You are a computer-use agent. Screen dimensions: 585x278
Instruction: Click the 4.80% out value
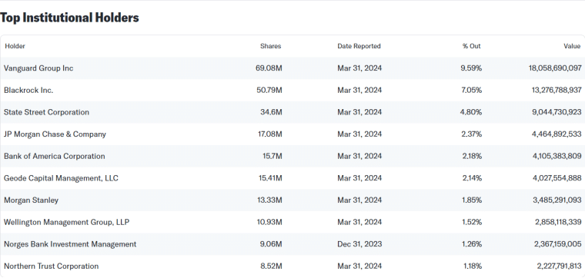[x=472, y=112]
